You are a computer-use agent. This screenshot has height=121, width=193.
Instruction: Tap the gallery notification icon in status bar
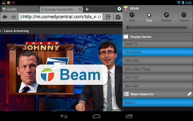coord(4,2)
